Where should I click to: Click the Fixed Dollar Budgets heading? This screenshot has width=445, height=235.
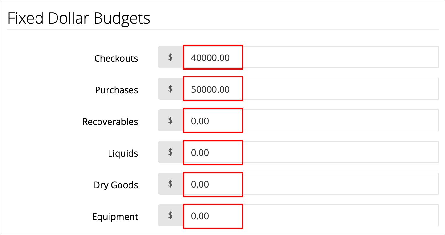(x=79, y=18)
